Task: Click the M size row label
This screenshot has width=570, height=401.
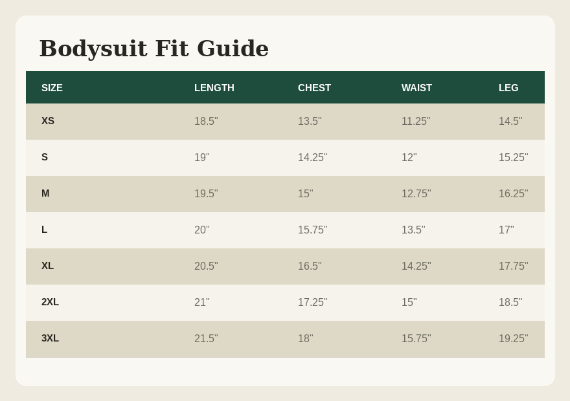Action: pos(45,193)
